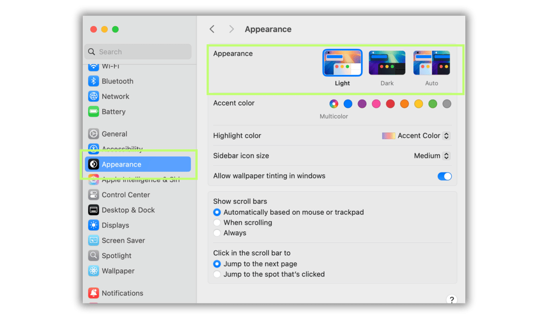Image resolution: width=548 pixels, height=319 pixels.
Task: Click the Bluetooth icon in sidebar
Action: [x=94, y=81]
